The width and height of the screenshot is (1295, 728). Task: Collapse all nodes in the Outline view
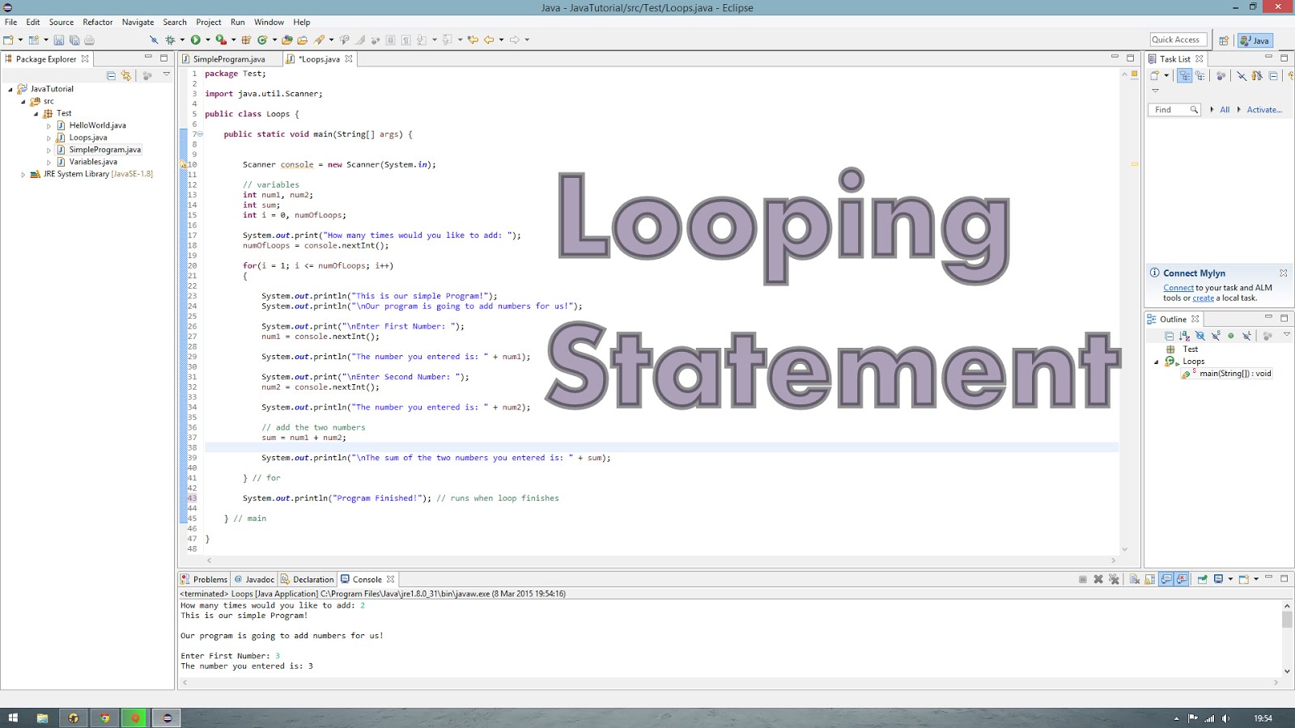(x=1170, y=335)
